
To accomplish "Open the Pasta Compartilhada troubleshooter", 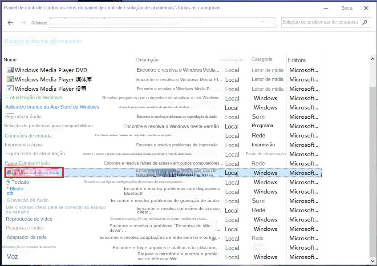I will pyautogui.click(x=27, y=163).
